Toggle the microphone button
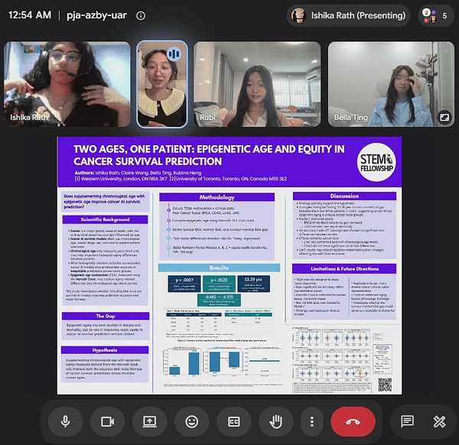 pos(65,421)
